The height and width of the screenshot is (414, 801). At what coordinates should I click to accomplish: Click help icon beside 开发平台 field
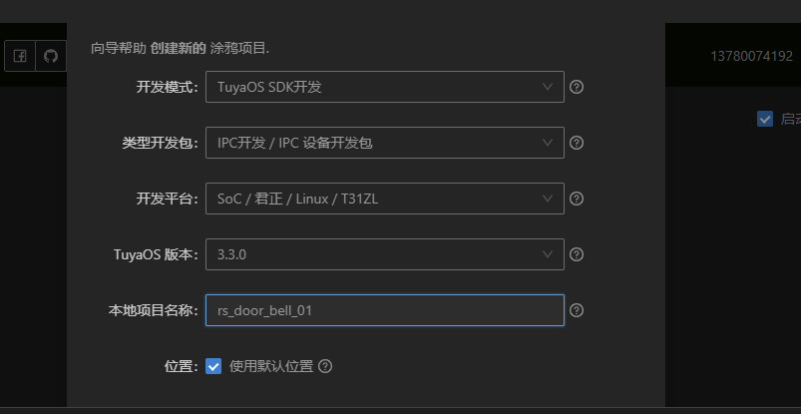tap(577, 199)
